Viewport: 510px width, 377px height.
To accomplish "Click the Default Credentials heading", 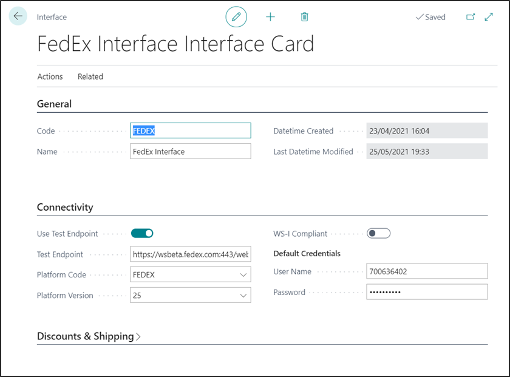I will [x=307, y=253].
